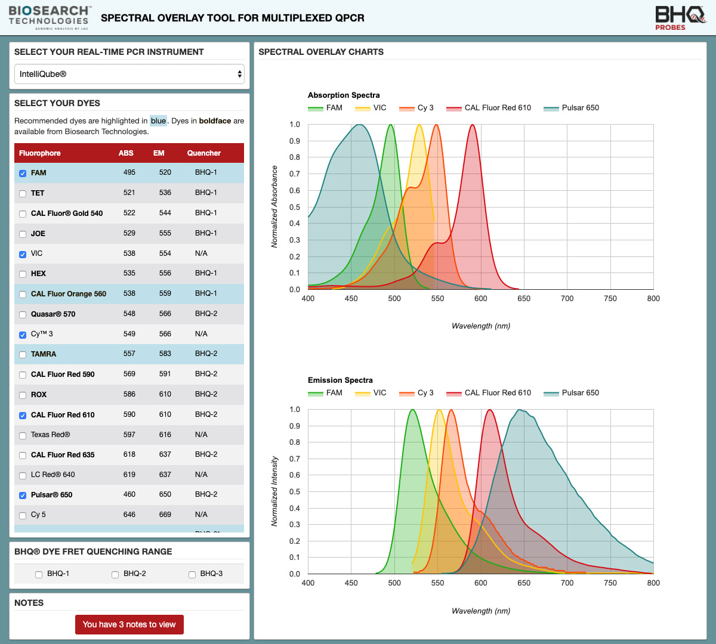Viewport: 716px width, 644px height.
Task: Toggle FAM in the Emission Spectra legend
Action: 325,393
